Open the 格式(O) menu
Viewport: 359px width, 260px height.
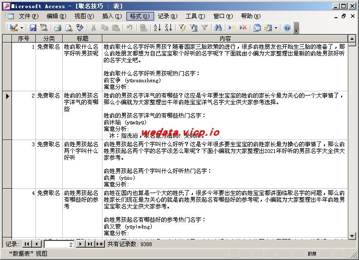pos(140,16)
